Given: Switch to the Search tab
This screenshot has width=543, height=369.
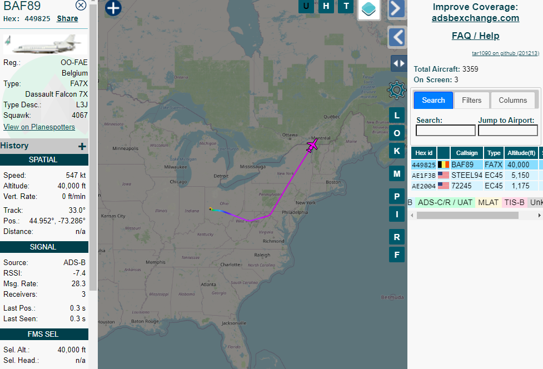Looking at the screenshot, I should [x=434, y=101].
